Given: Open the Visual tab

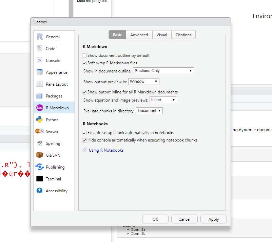Looking at the screenshot, I should pos(162,35).
